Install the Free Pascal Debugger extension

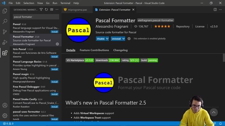tap(54, 94)
